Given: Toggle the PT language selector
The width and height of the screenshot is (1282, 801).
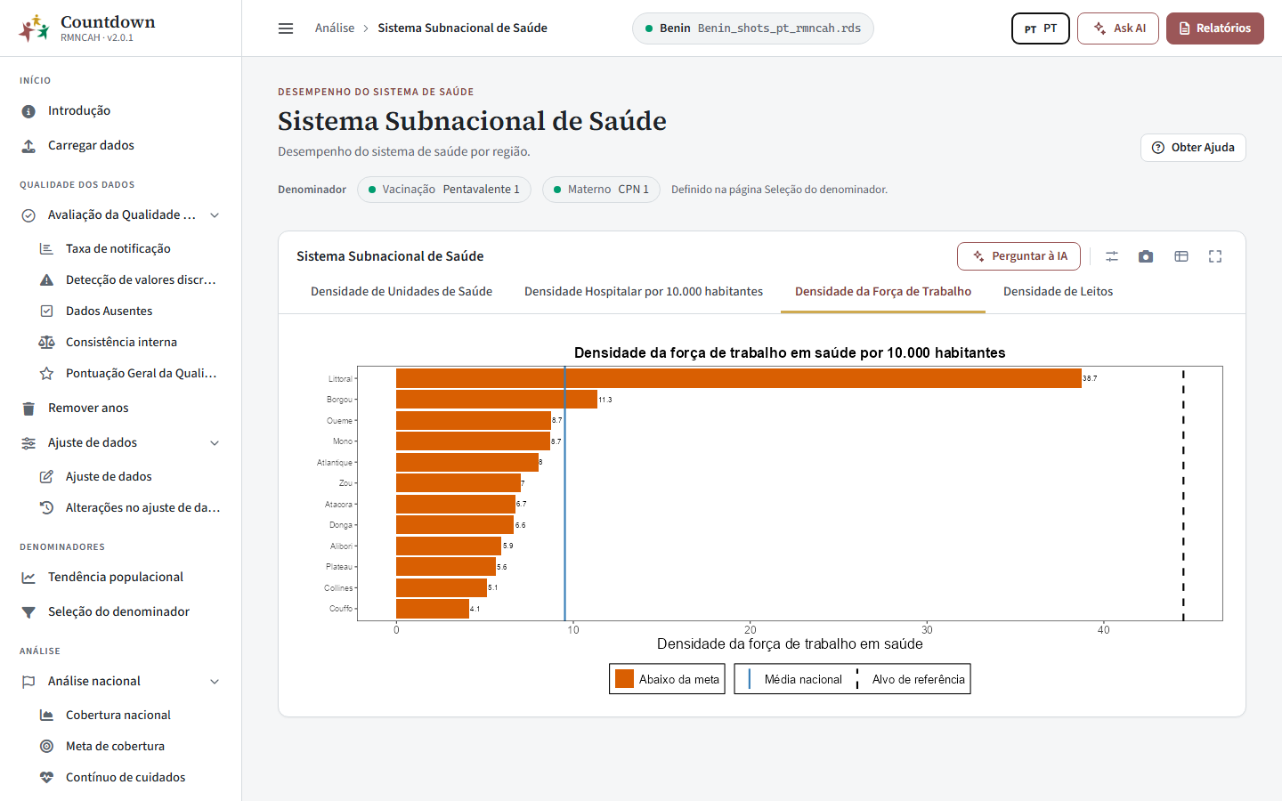Looking at the screenshot, I should pyautogui.click(x=1041, y=28).
